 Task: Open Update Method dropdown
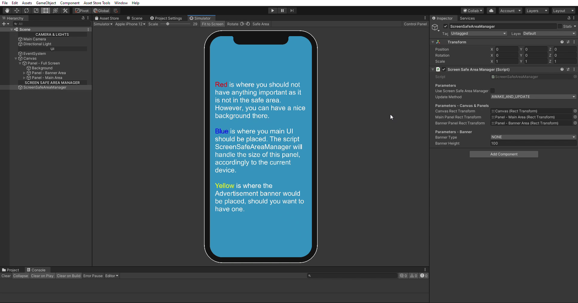533,97
